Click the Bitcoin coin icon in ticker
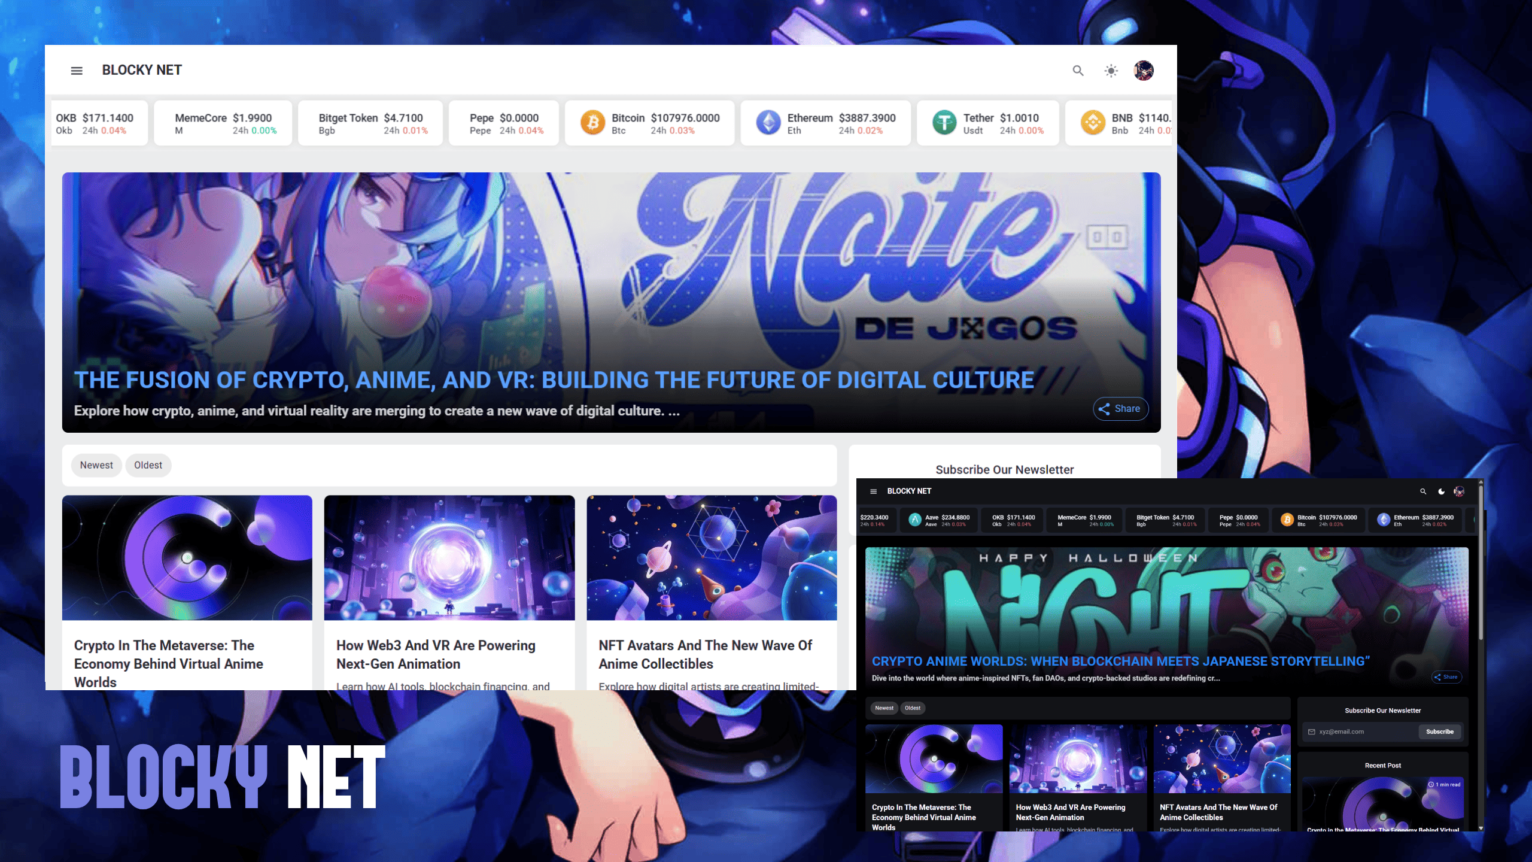 (x=593, y=123)
